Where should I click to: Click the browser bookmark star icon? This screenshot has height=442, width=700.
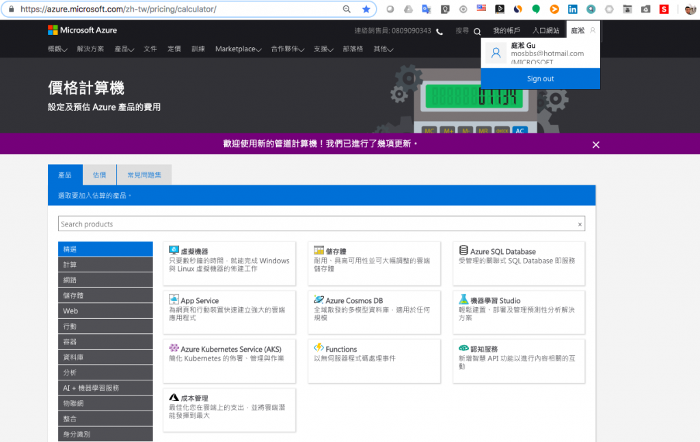(x=366, y=9)
